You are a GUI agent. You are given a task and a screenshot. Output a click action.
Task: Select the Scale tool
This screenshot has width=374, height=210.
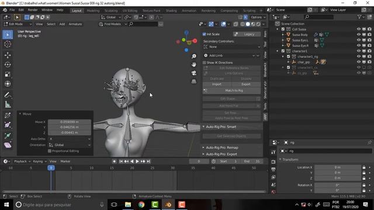[8, 74]
